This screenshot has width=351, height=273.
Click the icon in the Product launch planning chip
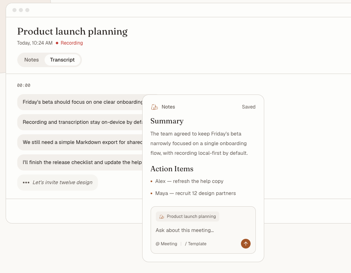pos(161,217)
